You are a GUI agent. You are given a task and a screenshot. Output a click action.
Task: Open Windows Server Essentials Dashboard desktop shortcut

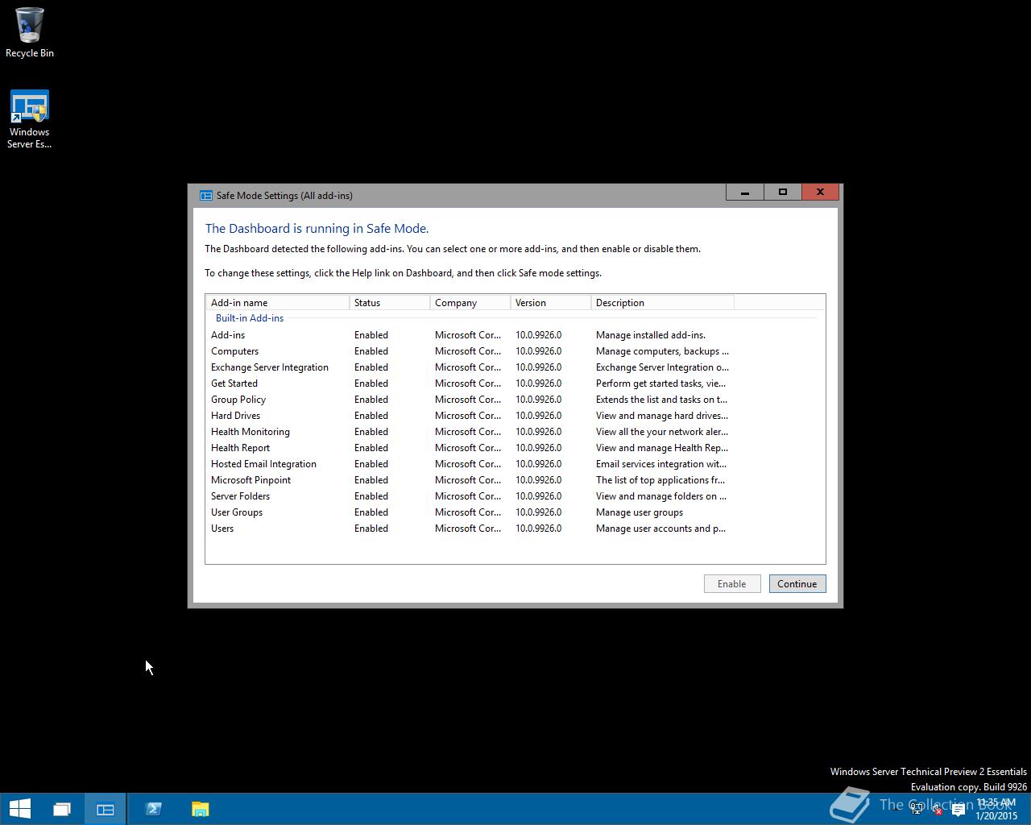coord(30,119)
